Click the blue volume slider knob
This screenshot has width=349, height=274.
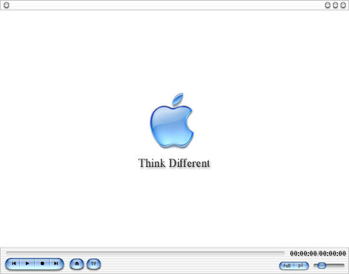322,265
